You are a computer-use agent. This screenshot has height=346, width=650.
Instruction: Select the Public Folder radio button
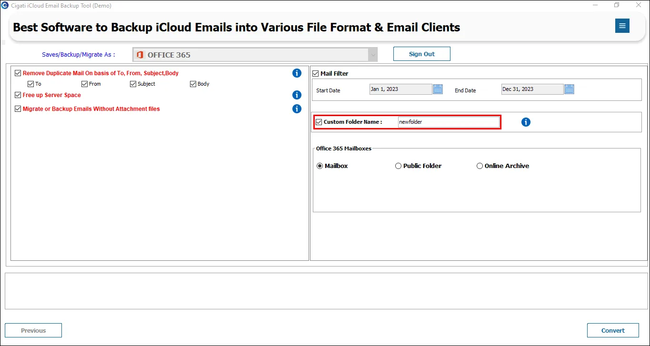pos(399,166)
